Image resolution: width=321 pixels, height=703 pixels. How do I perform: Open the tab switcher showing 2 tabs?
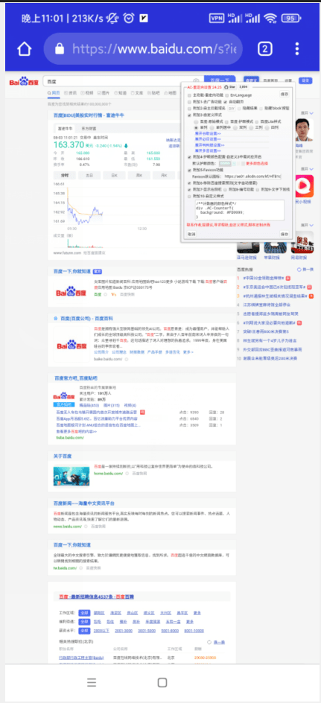tap(265, 49)
